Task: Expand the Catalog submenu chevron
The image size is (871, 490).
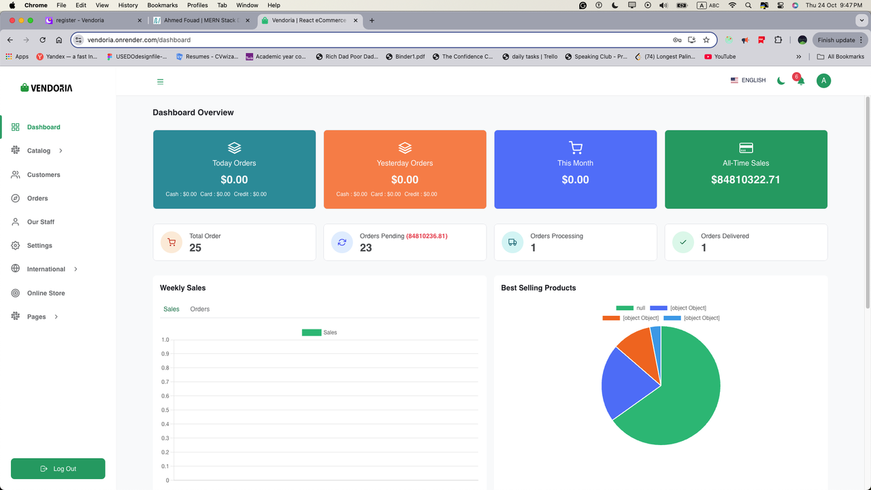Action: 61,151
